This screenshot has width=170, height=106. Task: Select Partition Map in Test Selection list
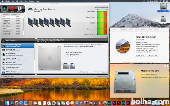click(x=18, y=64)
